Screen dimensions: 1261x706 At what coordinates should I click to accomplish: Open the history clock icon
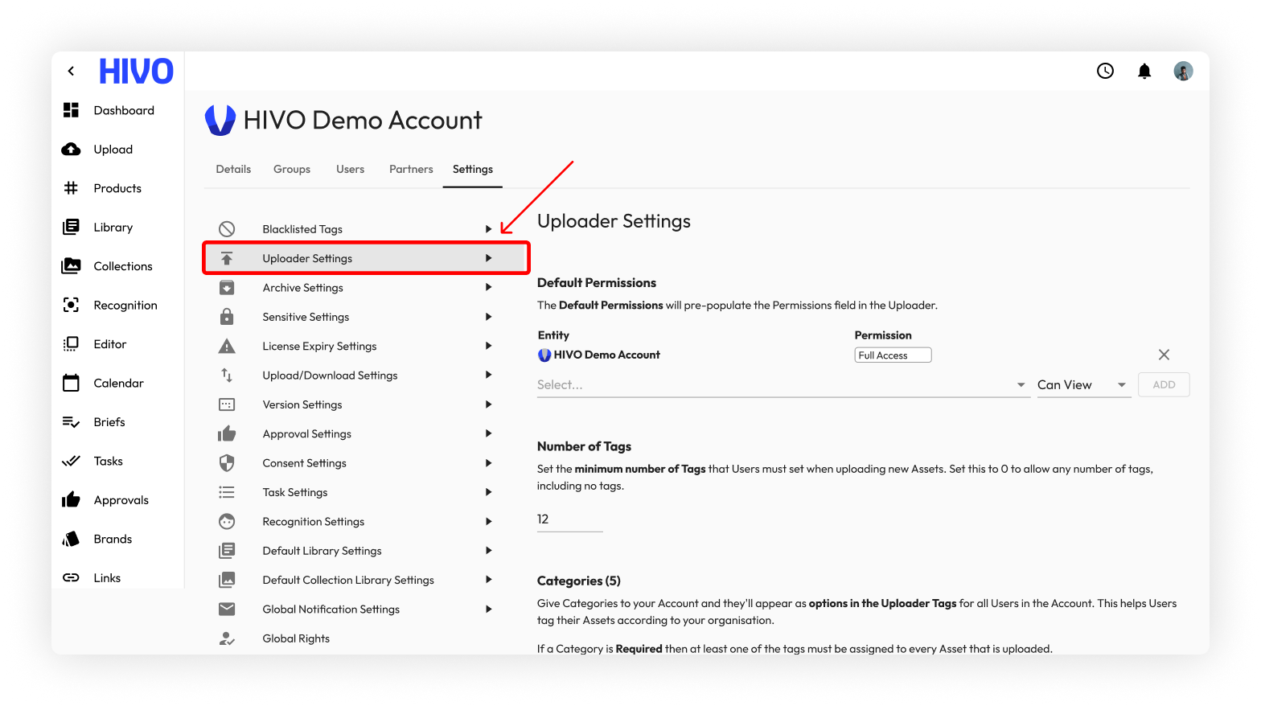point(1106,72)
